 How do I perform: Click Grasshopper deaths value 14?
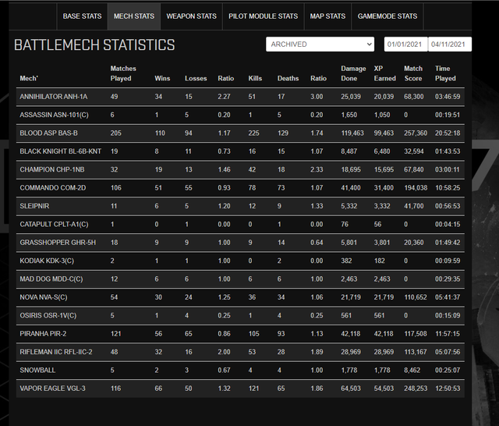pos(281,243)
